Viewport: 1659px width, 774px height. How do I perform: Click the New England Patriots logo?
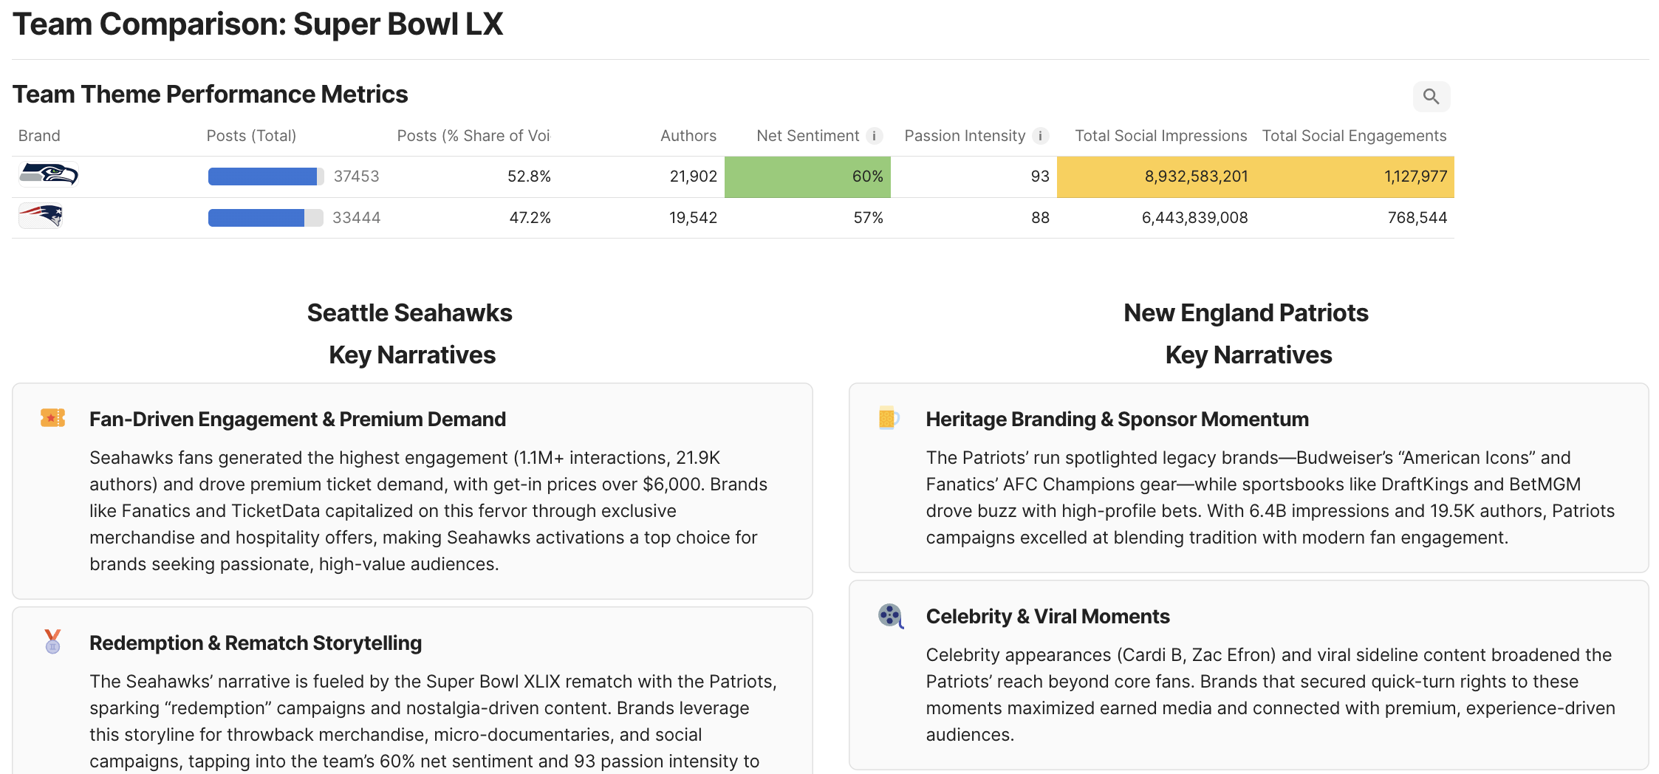tap(41, 216)
